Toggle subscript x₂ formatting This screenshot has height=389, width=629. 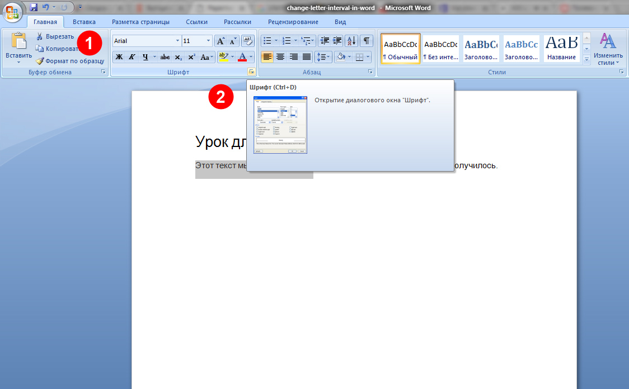pyautogui.click(x=179, y=57)
